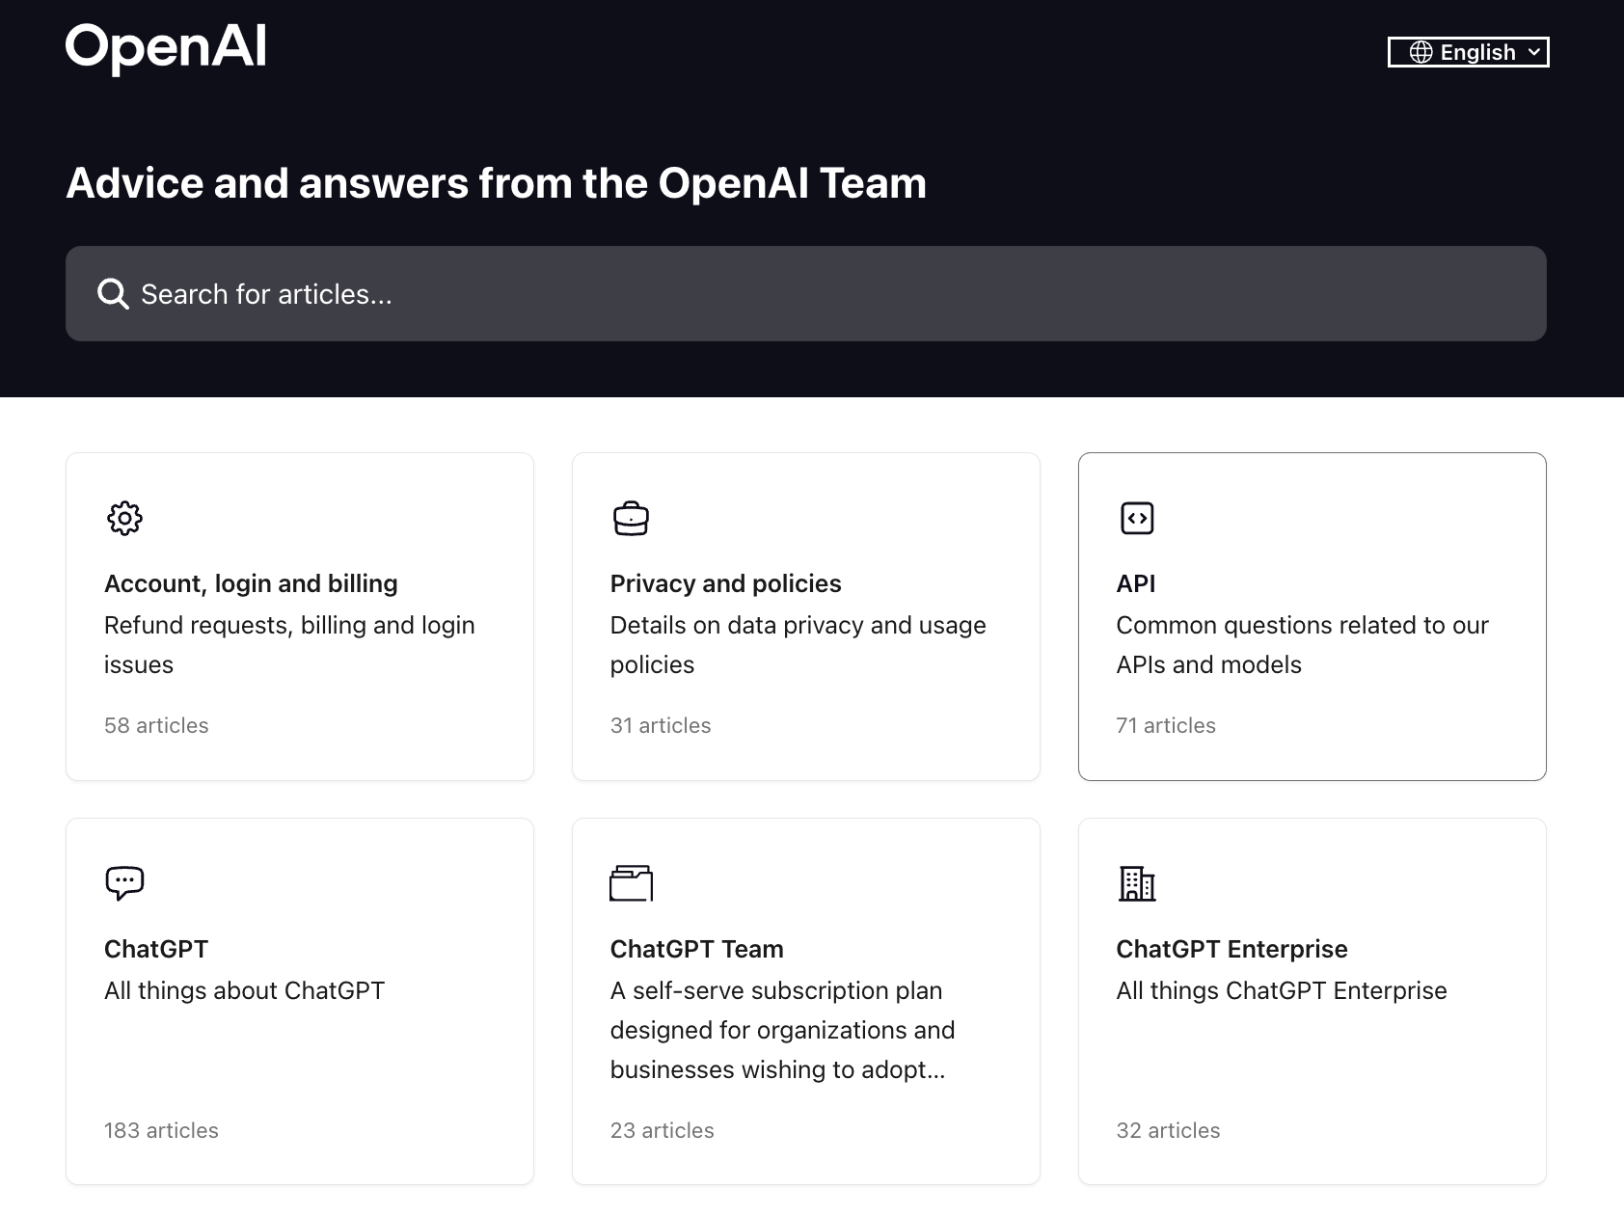Click 'Refund requests, billing and login issues' description
This screenshot has width=1624, height=1215.
[289, 644]
